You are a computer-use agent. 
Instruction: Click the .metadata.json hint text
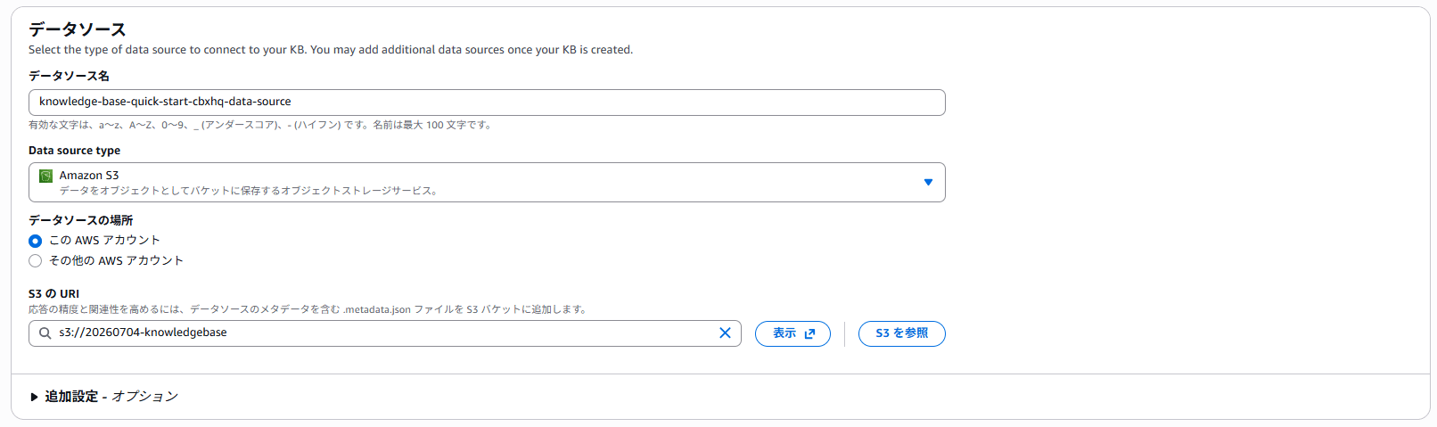pos(308,309)
